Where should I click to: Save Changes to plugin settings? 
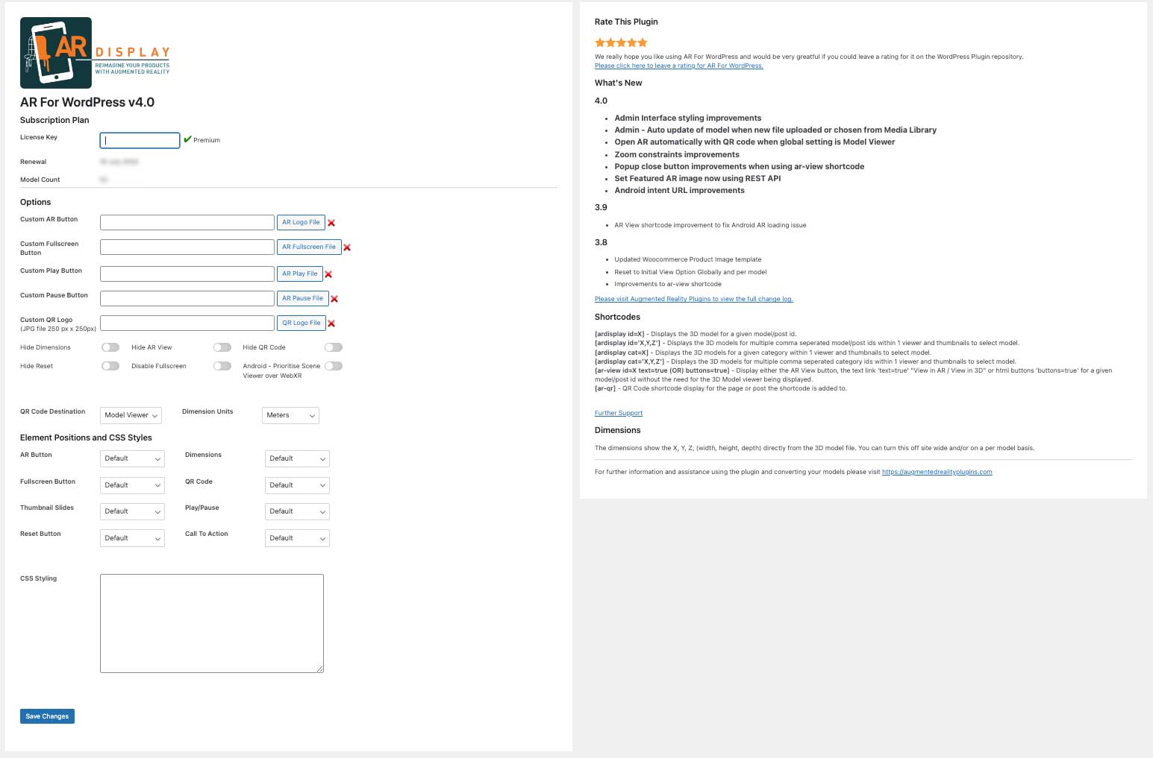(x=47, y=716)
